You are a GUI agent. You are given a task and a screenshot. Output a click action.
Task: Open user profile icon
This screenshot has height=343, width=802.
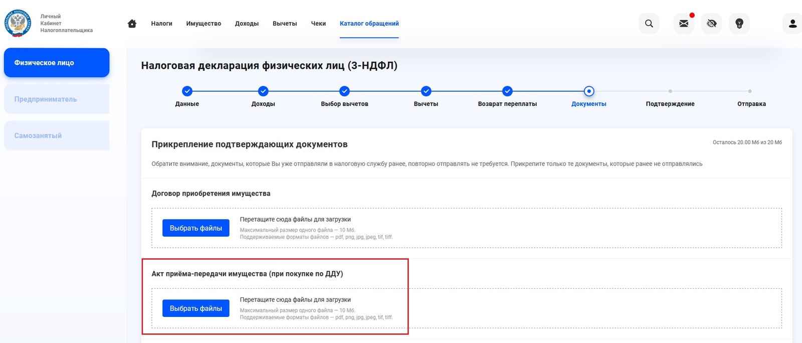[792, 24]
